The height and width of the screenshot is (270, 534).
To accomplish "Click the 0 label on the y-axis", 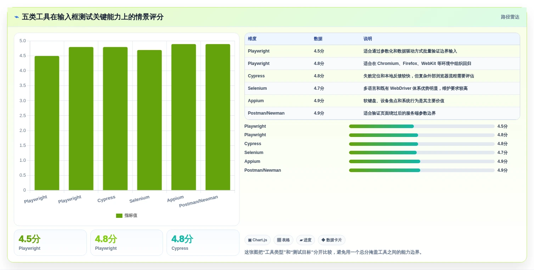I will (24, 190).
